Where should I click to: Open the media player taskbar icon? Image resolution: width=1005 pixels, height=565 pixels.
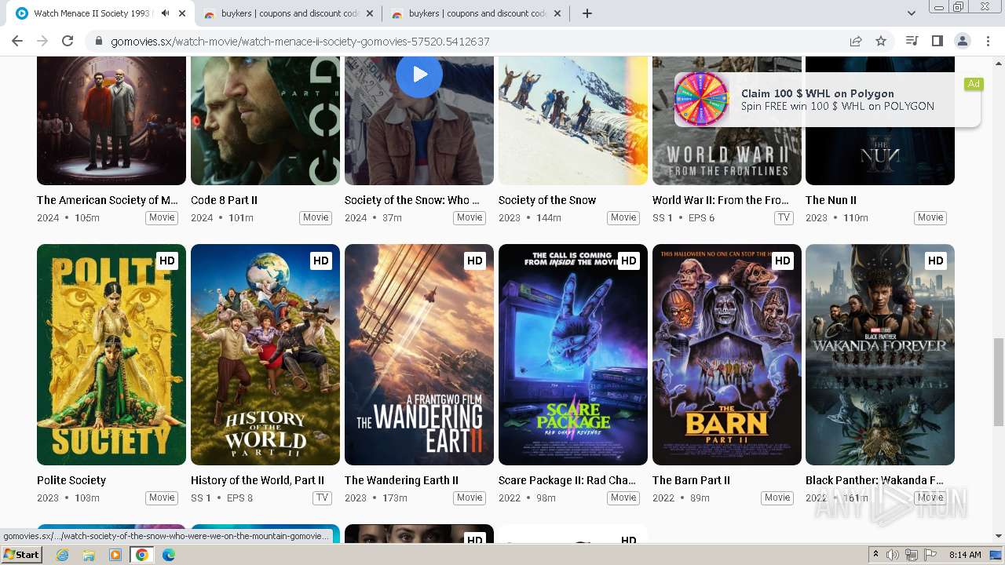pyautogui.click(x=115, y=555)
